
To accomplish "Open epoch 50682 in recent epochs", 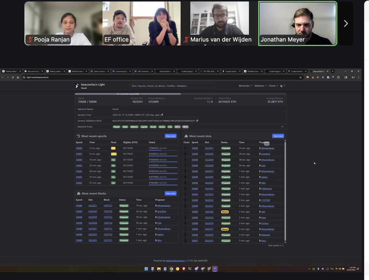I will tap(79, 183).
